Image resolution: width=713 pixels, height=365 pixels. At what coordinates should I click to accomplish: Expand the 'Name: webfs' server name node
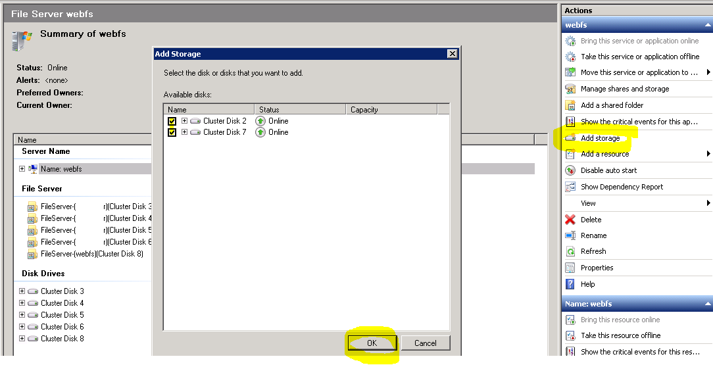[22, 168]
